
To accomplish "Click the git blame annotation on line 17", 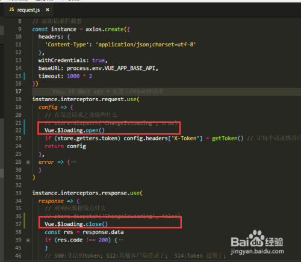I will click(x=108, y=92).
